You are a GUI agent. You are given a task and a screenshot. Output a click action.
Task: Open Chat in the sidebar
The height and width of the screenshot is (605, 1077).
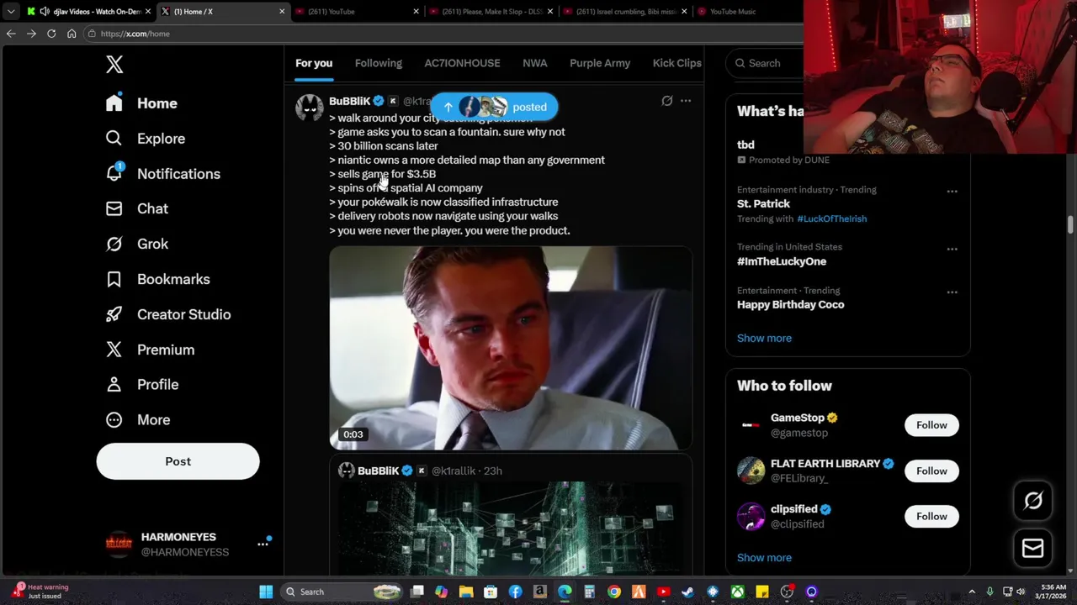tap(136, 208)
